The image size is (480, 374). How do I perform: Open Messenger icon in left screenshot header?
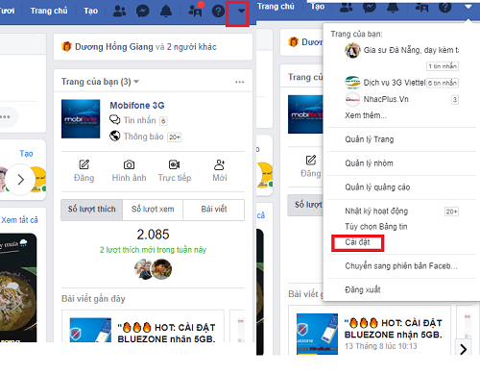point(142,12)
